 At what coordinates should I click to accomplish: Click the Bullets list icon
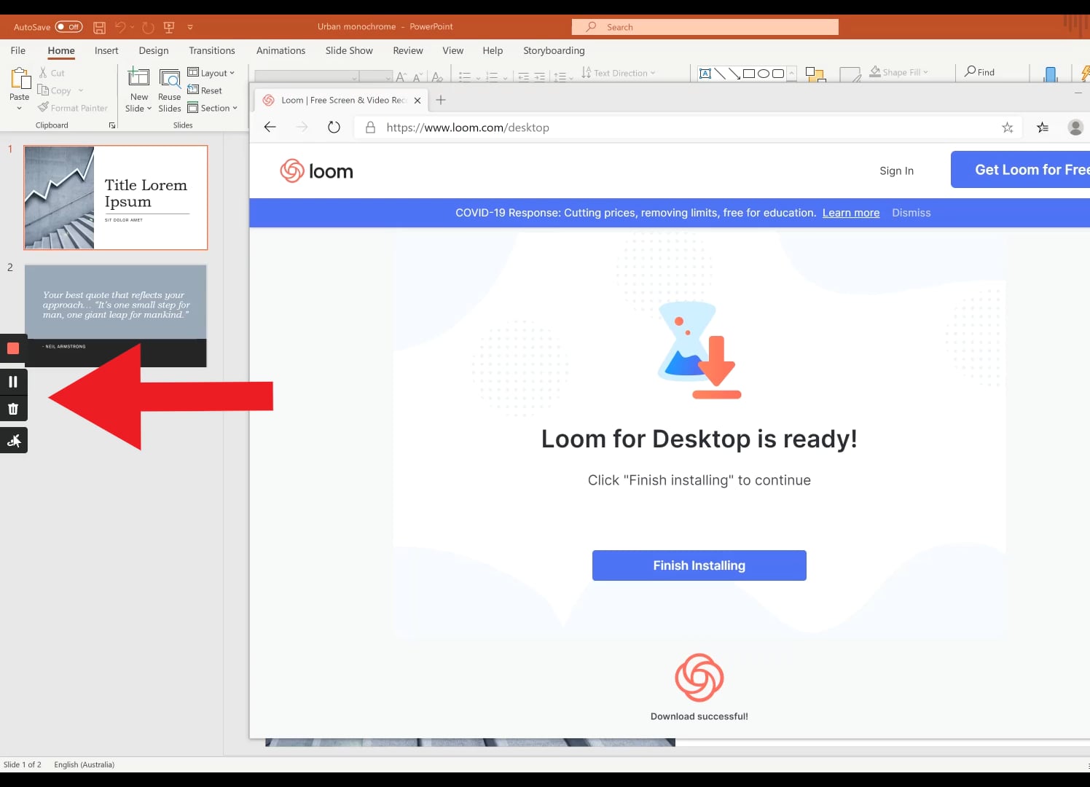465,77
